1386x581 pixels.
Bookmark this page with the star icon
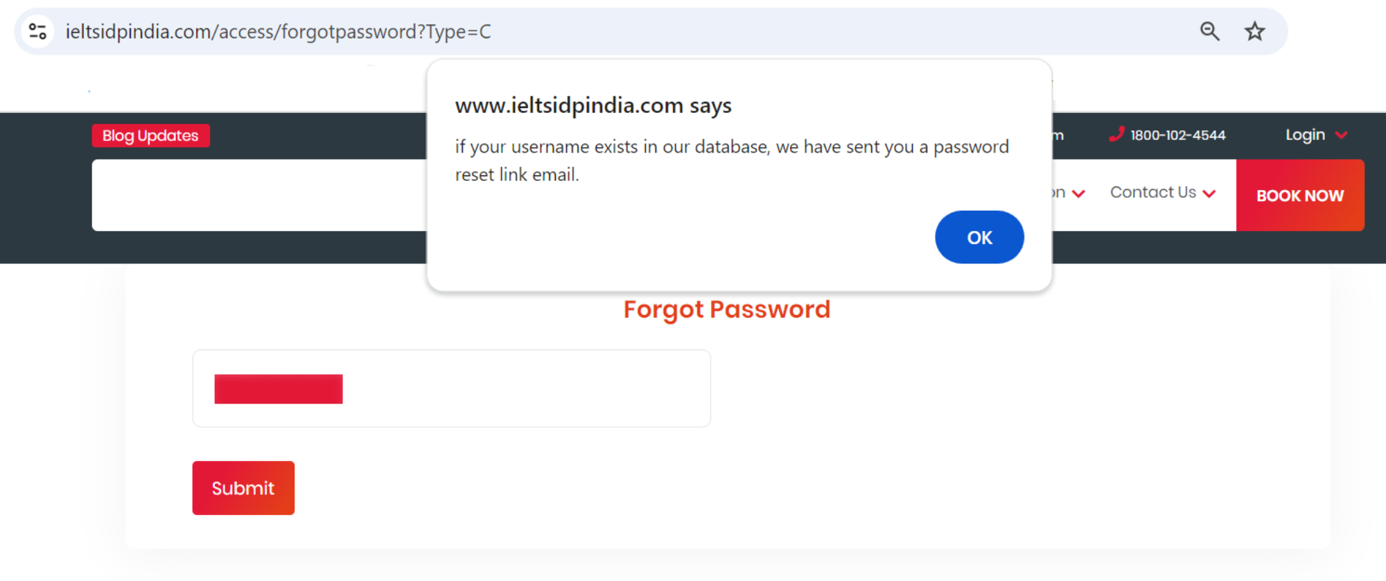click(1254, 31)
